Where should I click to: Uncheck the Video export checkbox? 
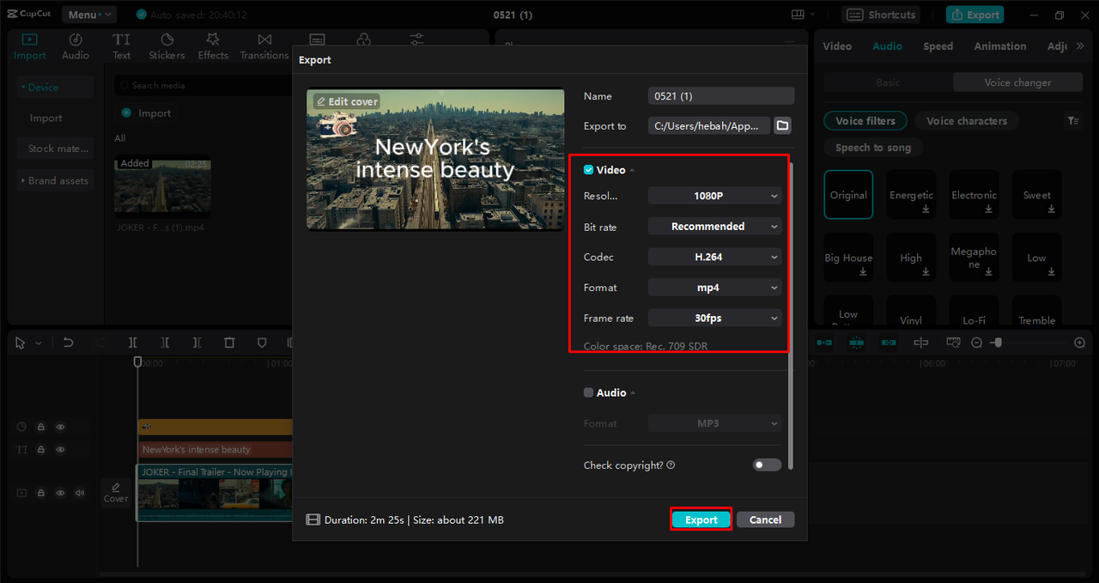tap(588, 170)
